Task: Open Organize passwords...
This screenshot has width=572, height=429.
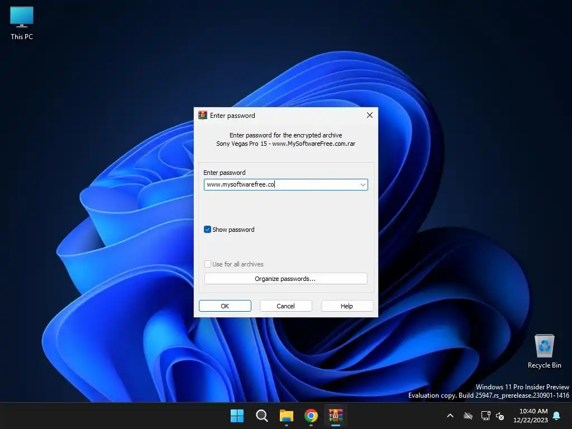Action: tap(285, 279)
